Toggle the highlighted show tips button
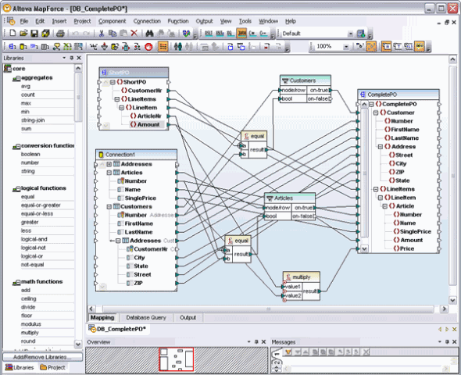The width and height of the screenshot is (461, 375). tap(420, 46)
